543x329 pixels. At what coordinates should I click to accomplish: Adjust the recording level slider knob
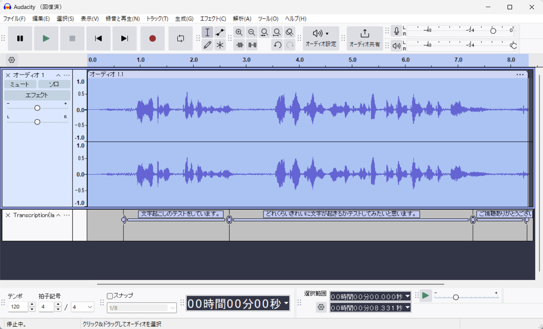493,31
